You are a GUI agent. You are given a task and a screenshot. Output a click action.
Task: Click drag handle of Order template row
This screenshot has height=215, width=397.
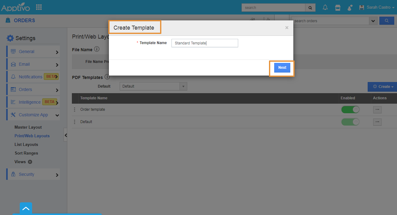point(74,110)
